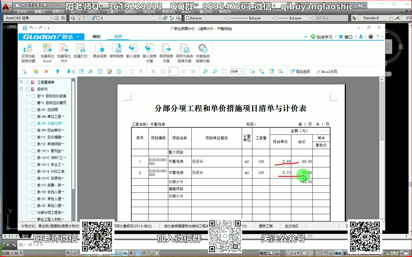Screen dimensions: 412x257
Task: Click the print report icon
Action: point(119,71)
